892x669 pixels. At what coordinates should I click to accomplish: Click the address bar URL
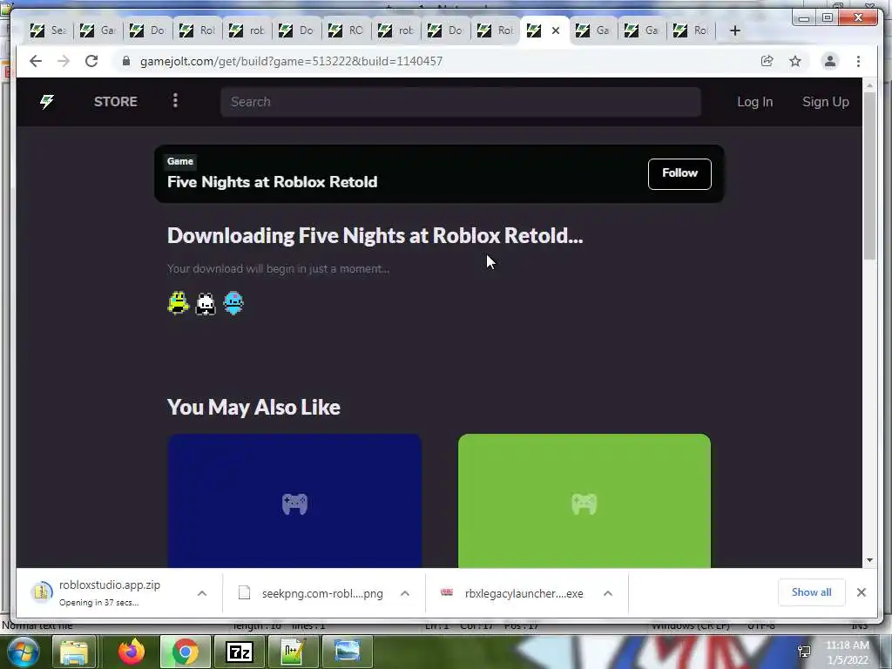291,61
